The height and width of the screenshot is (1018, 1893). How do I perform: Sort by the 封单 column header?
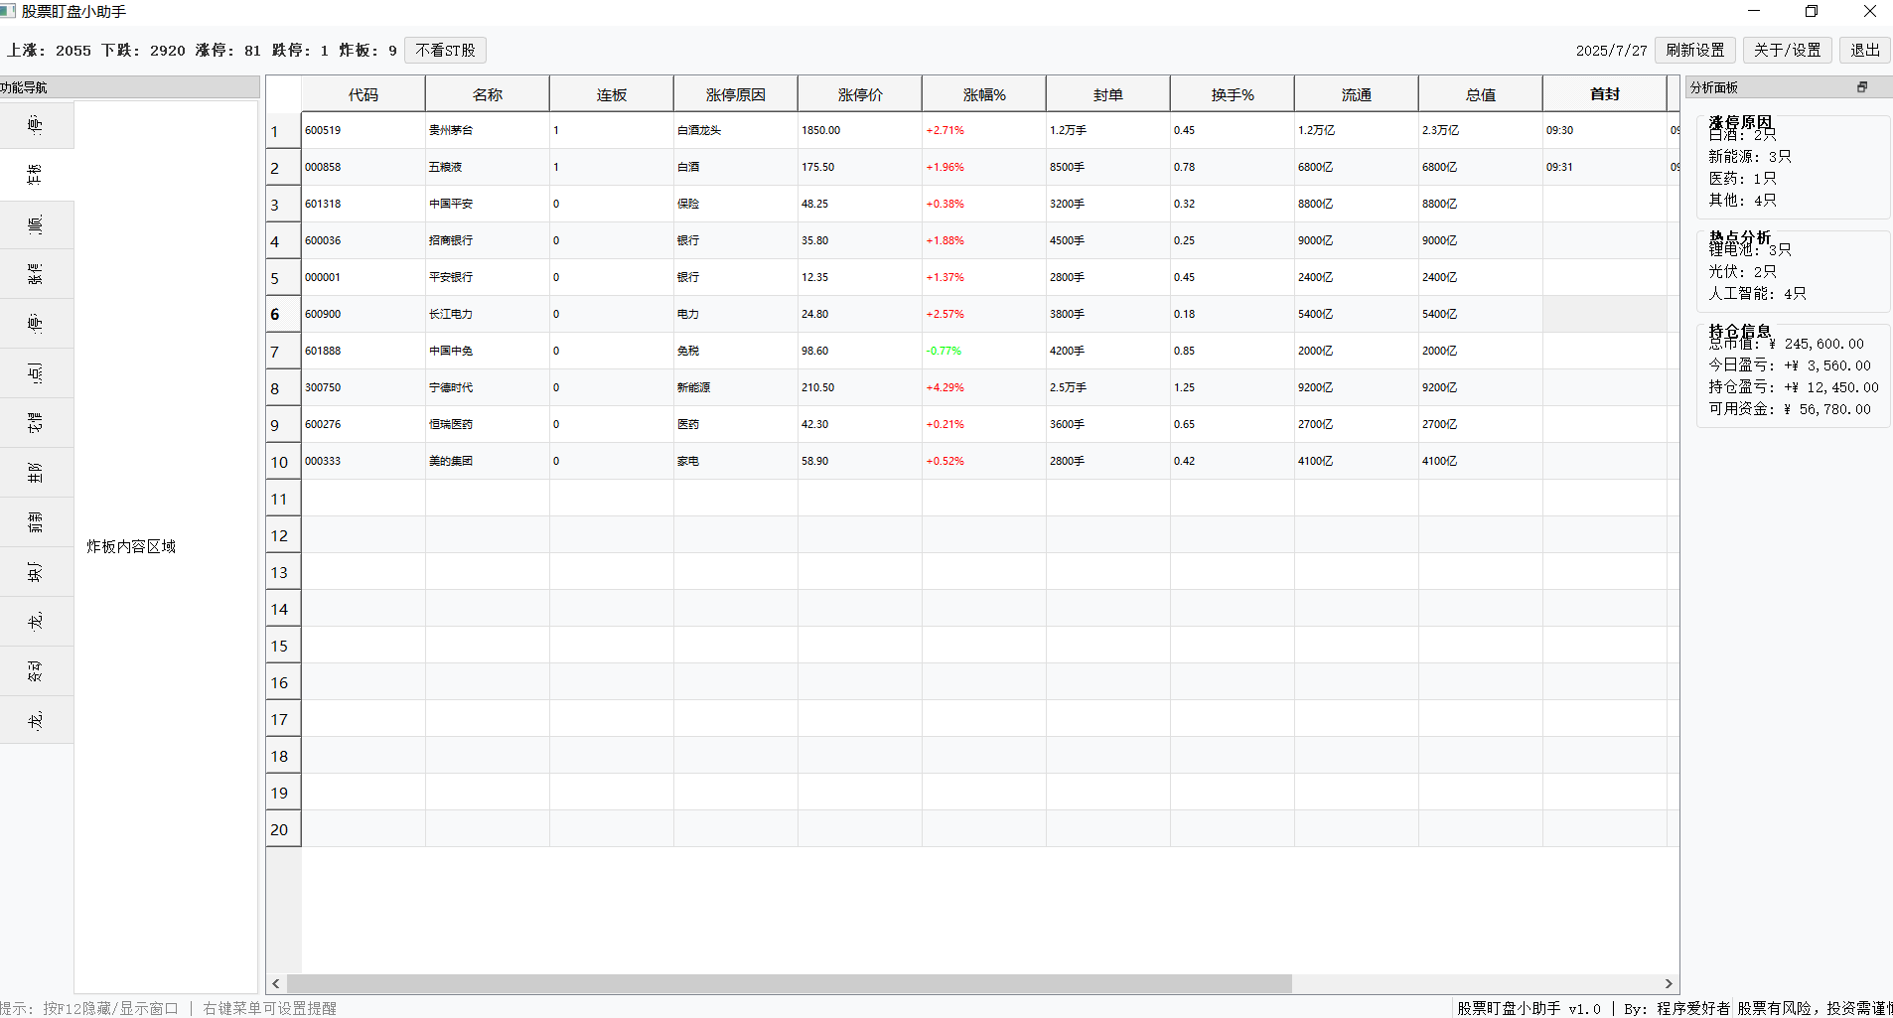[1108, 94]
